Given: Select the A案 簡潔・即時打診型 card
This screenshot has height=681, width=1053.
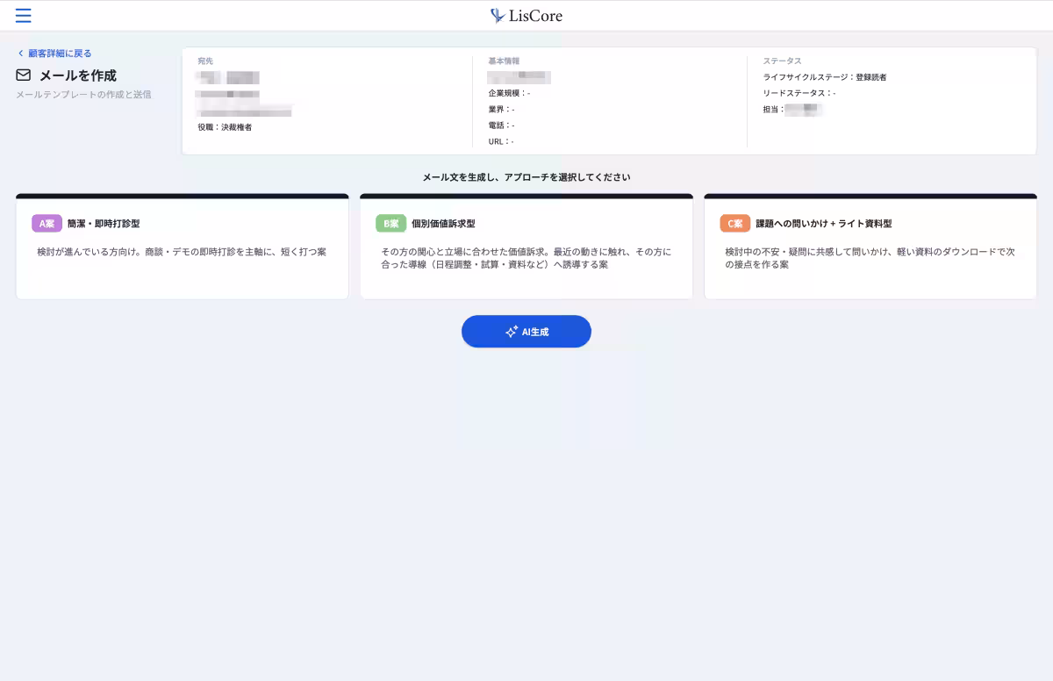Looking at the screenshot, I should click(x=183, y=247).
